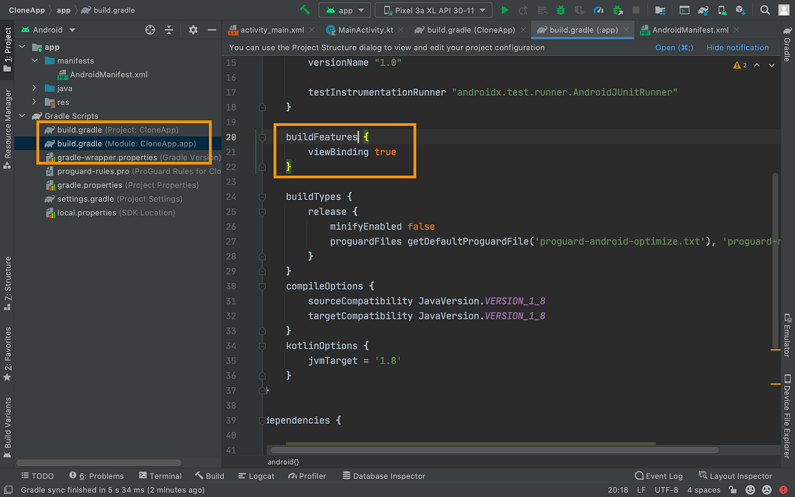Toggle read-only lock icon in status bar

coord(733,490)
